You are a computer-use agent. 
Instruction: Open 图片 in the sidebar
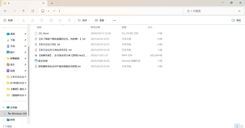point(13,52)
